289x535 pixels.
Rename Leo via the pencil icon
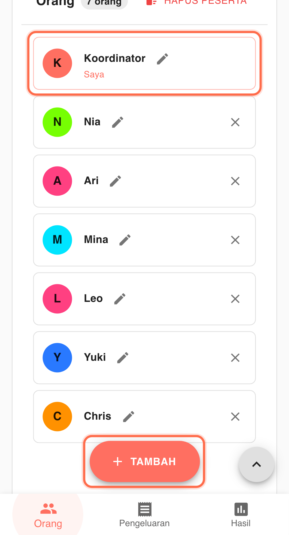(x=120, y=299)
